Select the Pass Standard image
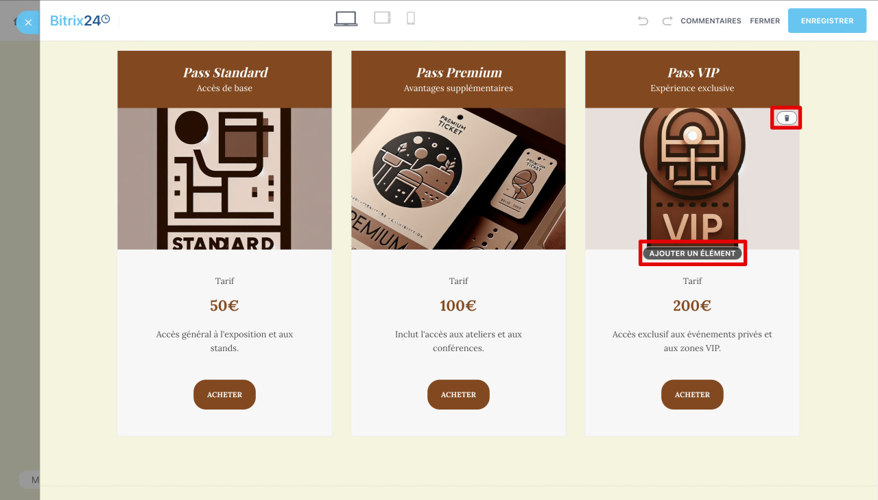 224,178
